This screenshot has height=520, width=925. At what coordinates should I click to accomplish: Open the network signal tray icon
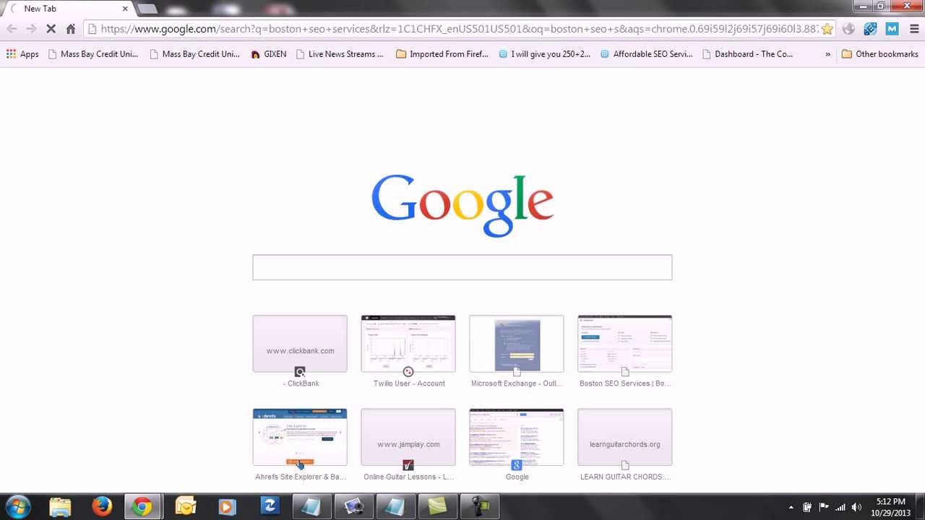coord(840,507)
